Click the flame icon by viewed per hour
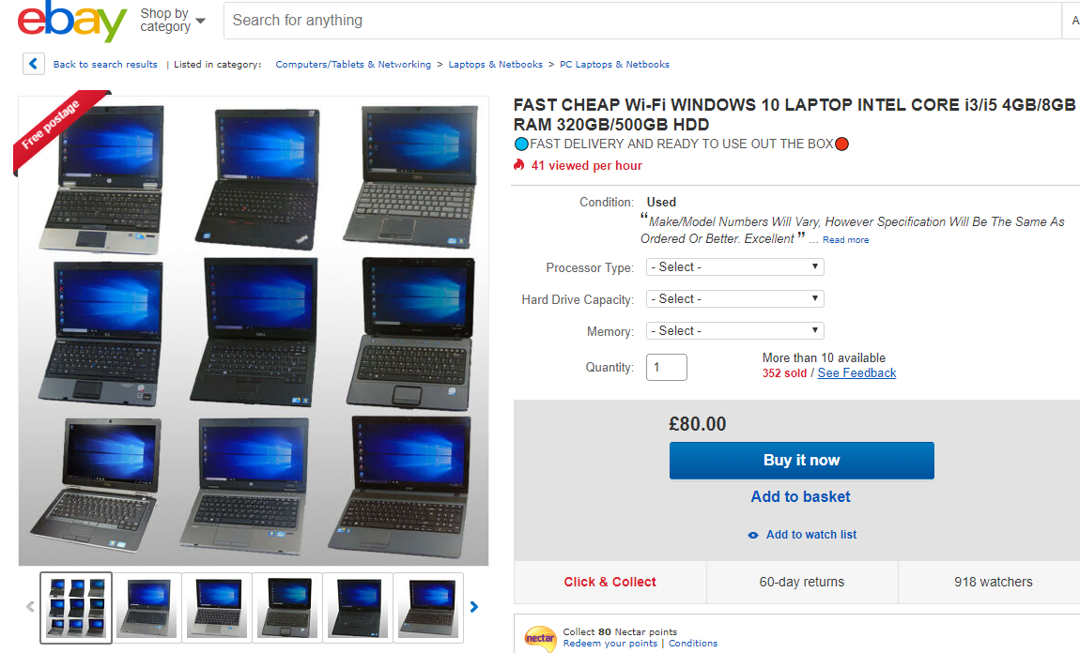This screenshot has width=1080, height=653. coord(518,165)
